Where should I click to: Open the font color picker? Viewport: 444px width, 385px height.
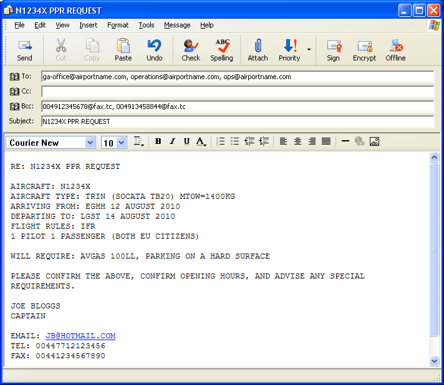coord(201,141)
